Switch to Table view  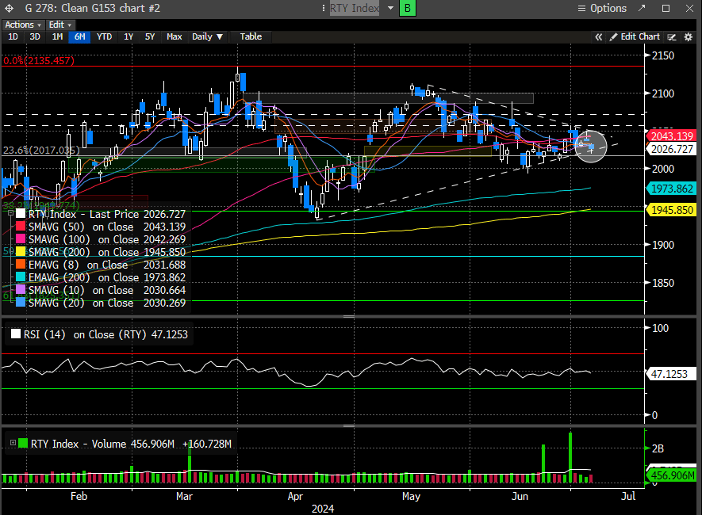tap(251, 36)
